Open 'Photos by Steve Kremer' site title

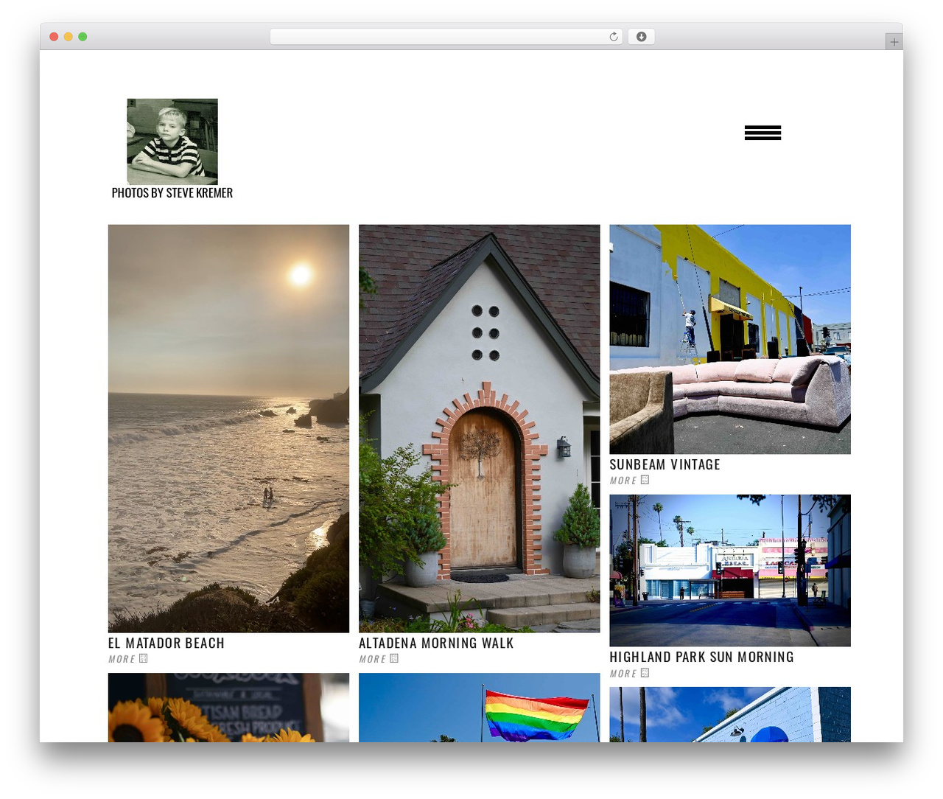172,193
